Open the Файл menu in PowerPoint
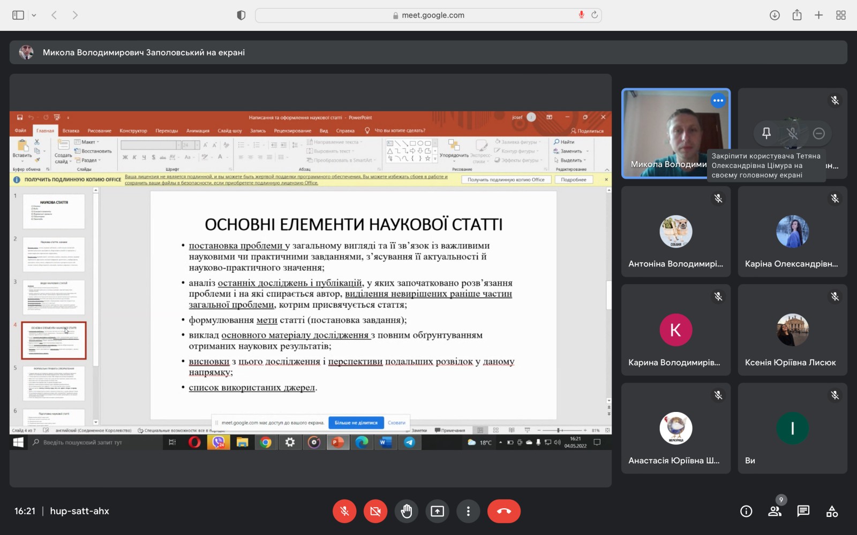857x535 pixels. 20,131
